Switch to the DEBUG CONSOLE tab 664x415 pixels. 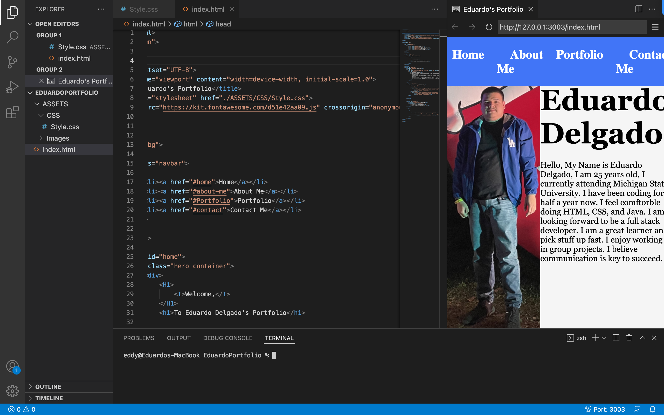click(x=228, y=338)
